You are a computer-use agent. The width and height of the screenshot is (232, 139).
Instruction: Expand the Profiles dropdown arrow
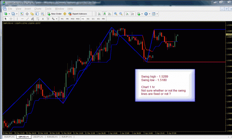(x=17, y=14)
